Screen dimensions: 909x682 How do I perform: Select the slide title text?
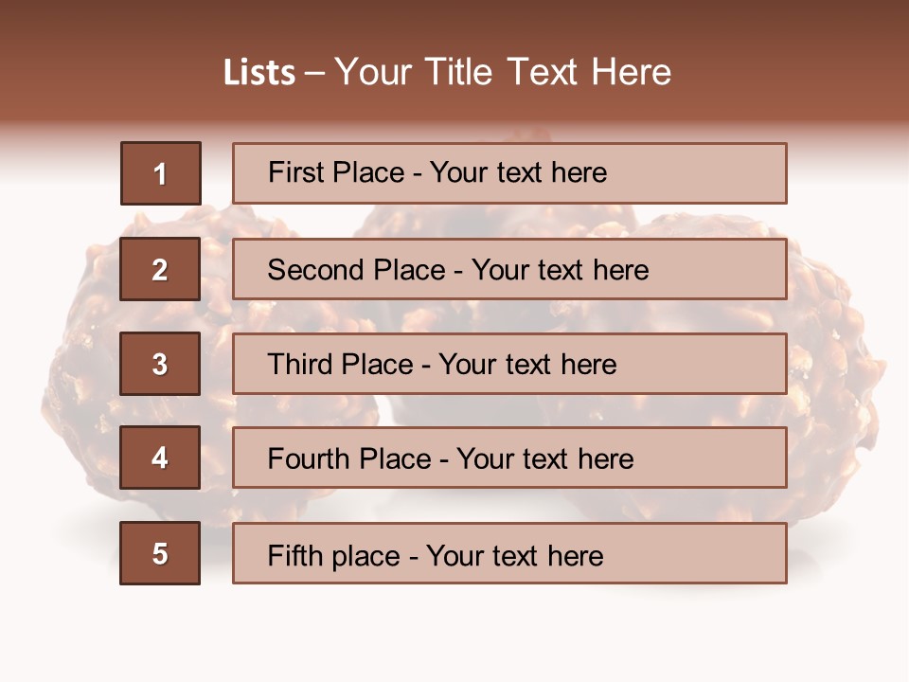[448, 72]
